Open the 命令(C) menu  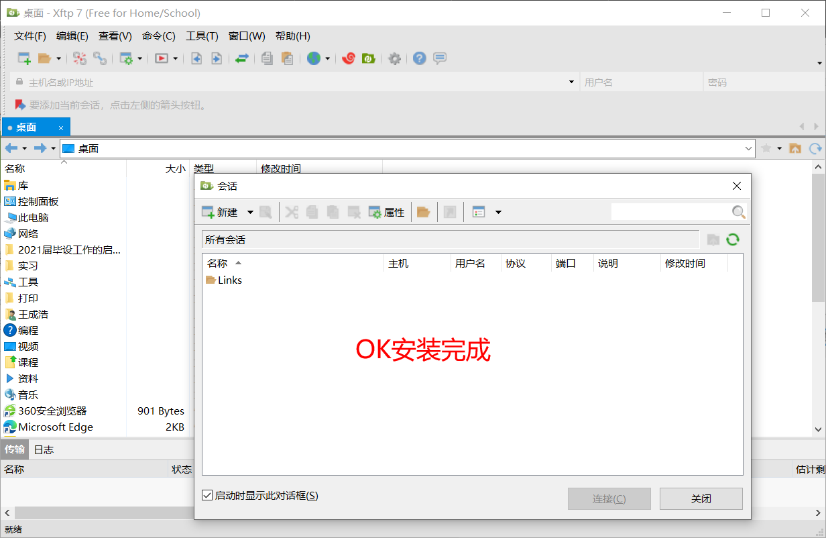pyautogui.click(x=159, y=36)
